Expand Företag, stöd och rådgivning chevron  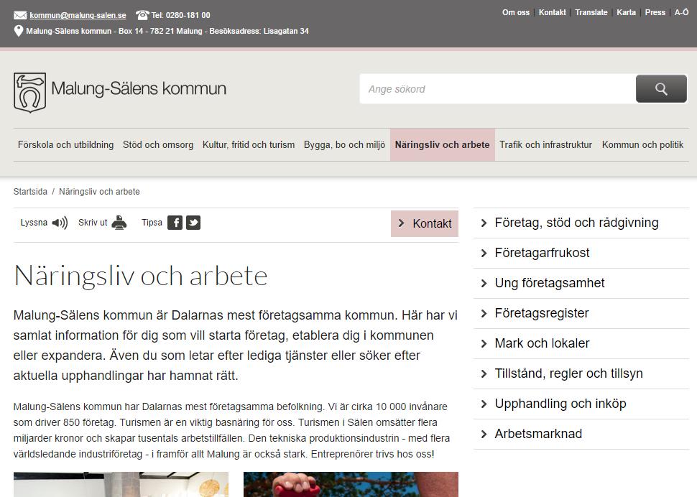pyautogui.click(x=484, y=223)
